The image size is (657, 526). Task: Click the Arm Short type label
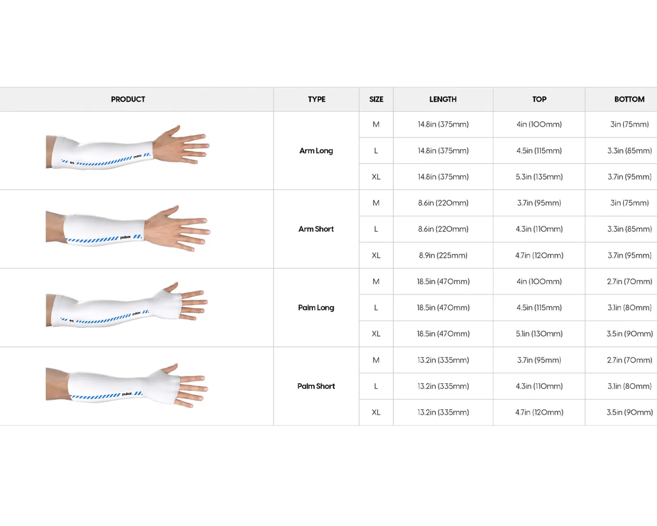[x=316, y=229]
